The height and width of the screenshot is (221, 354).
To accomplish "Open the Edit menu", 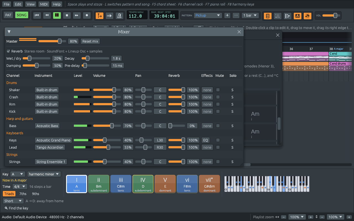I will [18, 4].
